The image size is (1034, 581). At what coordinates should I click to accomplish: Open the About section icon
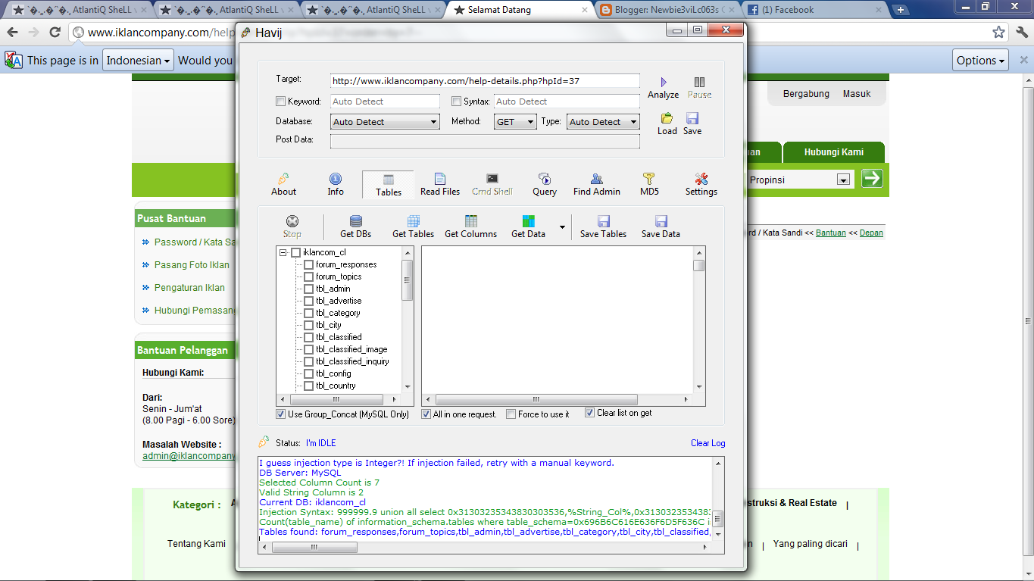pyautogui.click(x=283, y=179)
